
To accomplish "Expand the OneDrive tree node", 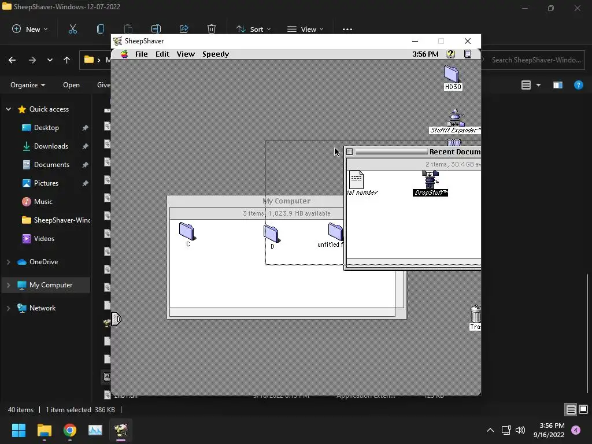I will click(8, 262).
